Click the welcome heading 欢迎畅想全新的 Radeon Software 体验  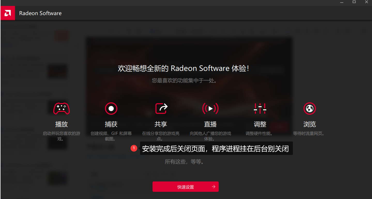(183, 69)
